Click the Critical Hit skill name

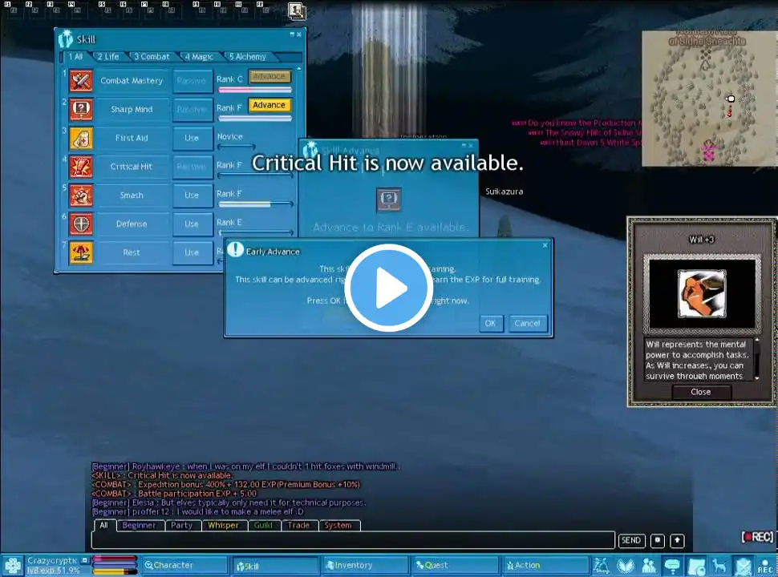click(x=132, y=167)
